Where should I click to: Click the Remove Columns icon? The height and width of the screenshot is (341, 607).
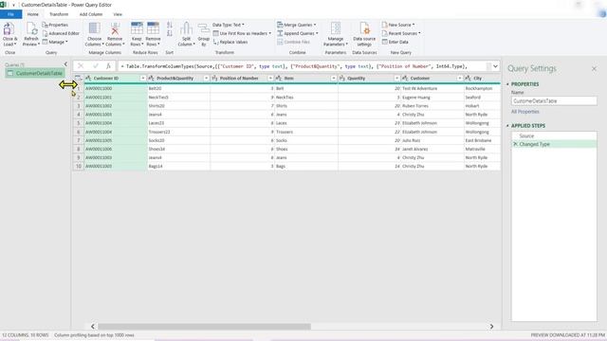pos(115,29)
